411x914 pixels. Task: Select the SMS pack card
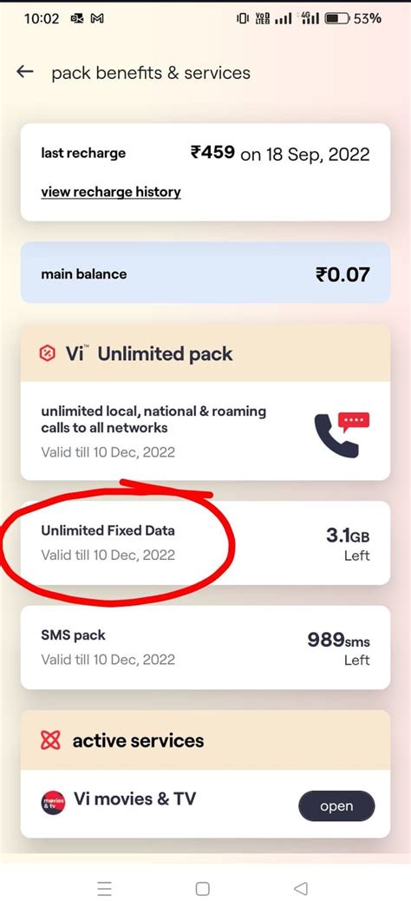click(205, 648)
